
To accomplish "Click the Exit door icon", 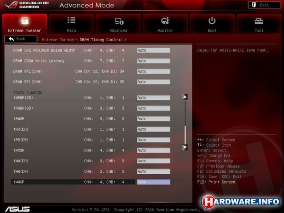I will click(x=254, y=5).
